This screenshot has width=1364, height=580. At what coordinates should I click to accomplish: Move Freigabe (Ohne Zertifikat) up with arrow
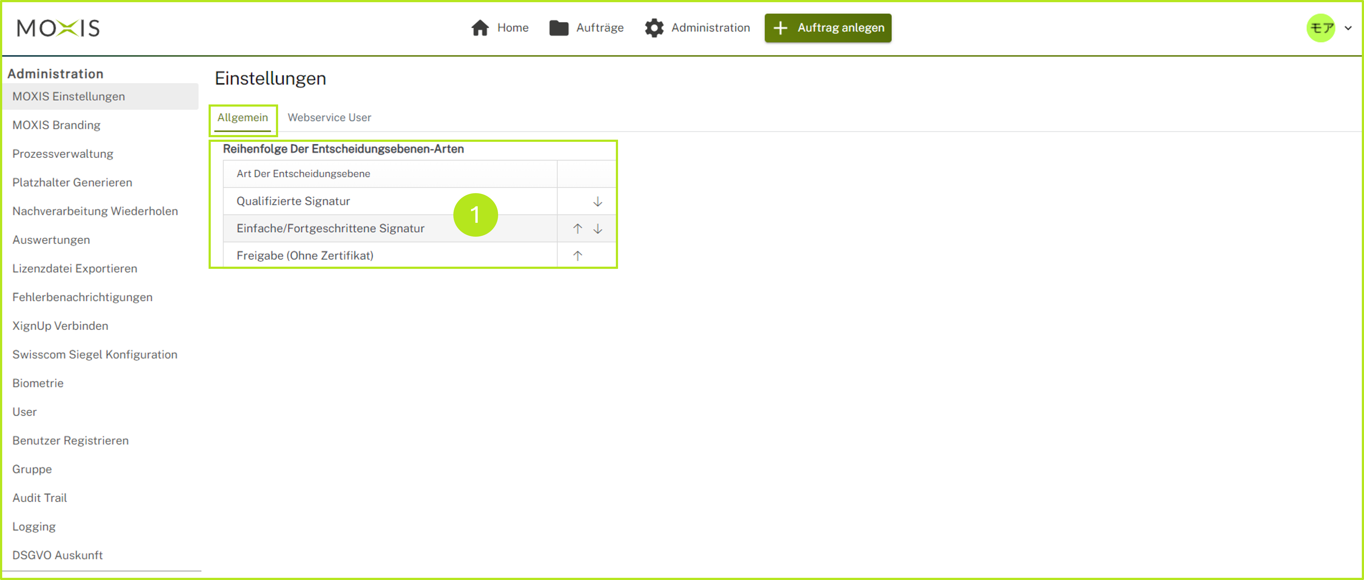coord(577,256)
